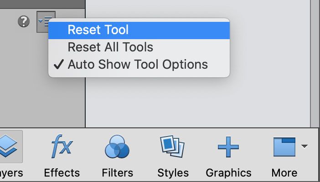
Task: Click the Graphics text label
Action: 228,173
